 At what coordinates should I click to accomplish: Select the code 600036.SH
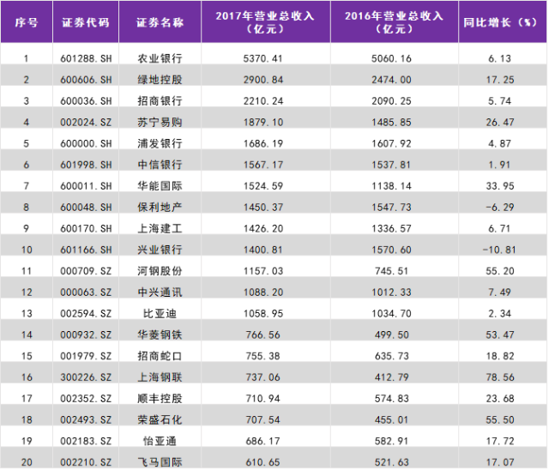click(x=86, y=101)
